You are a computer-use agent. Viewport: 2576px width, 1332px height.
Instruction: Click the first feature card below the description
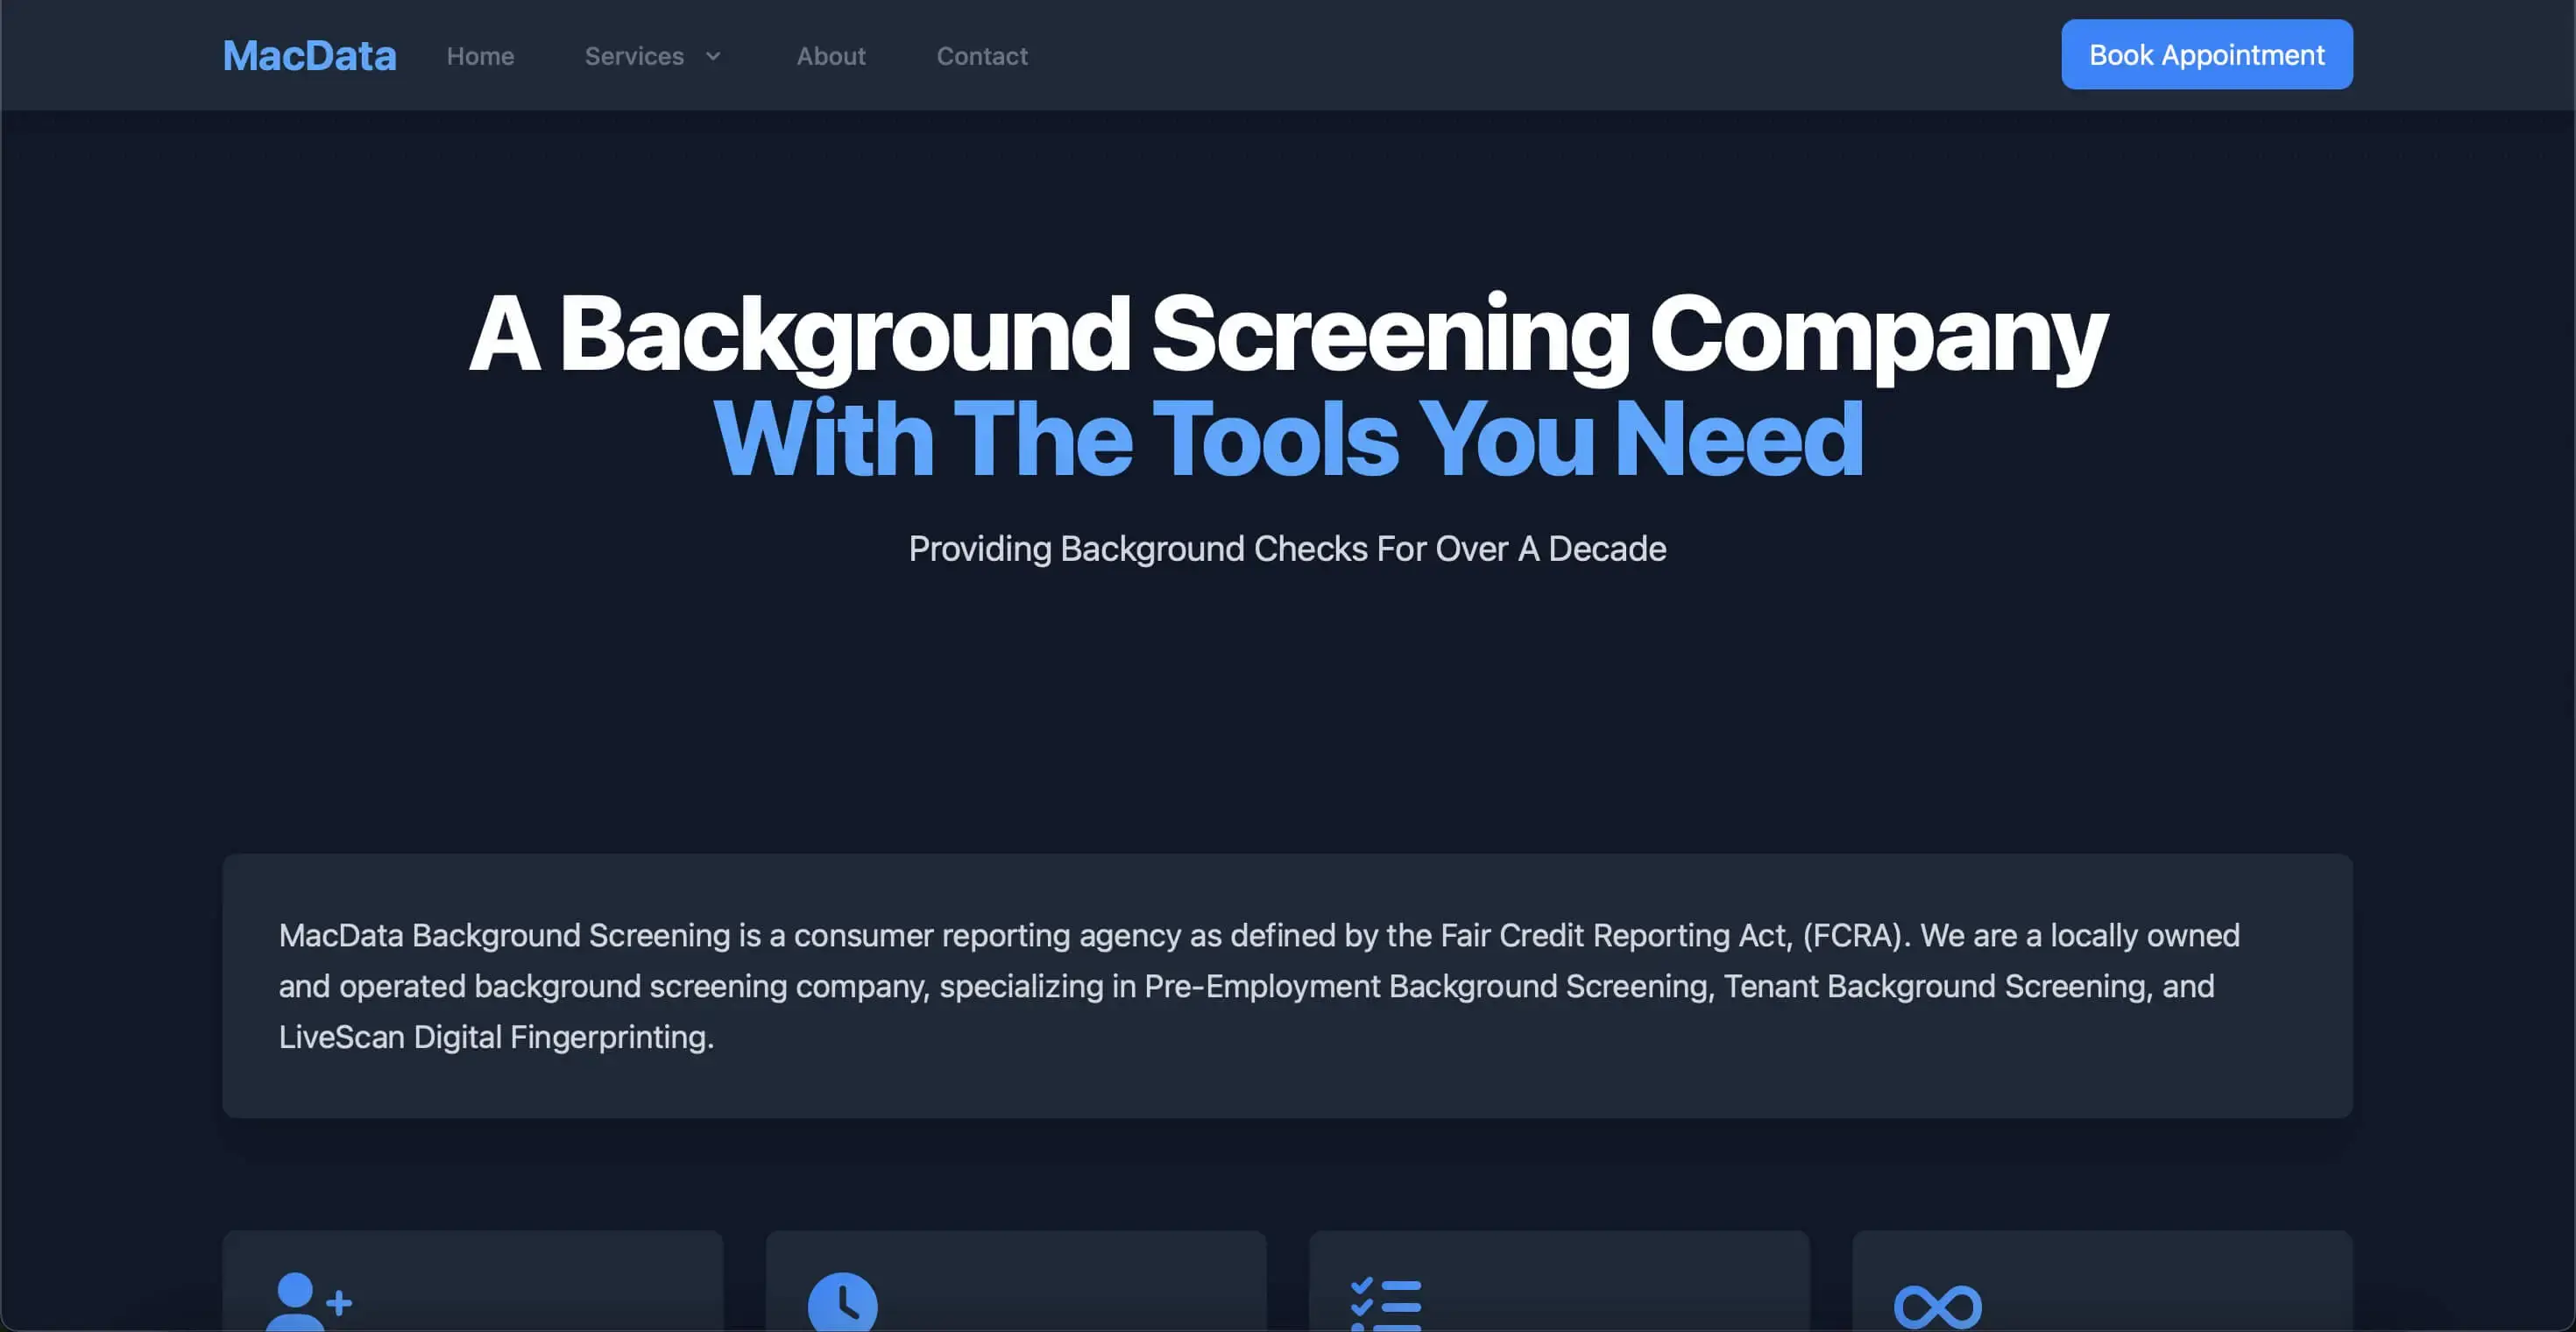coord(471,1290)
